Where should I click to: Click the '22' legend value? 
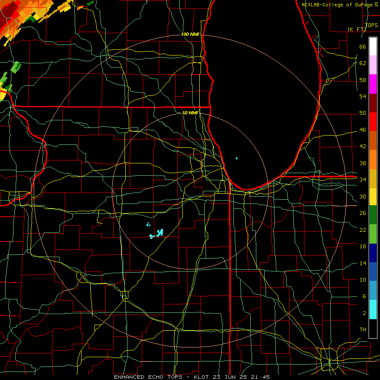tap(363, 230)
